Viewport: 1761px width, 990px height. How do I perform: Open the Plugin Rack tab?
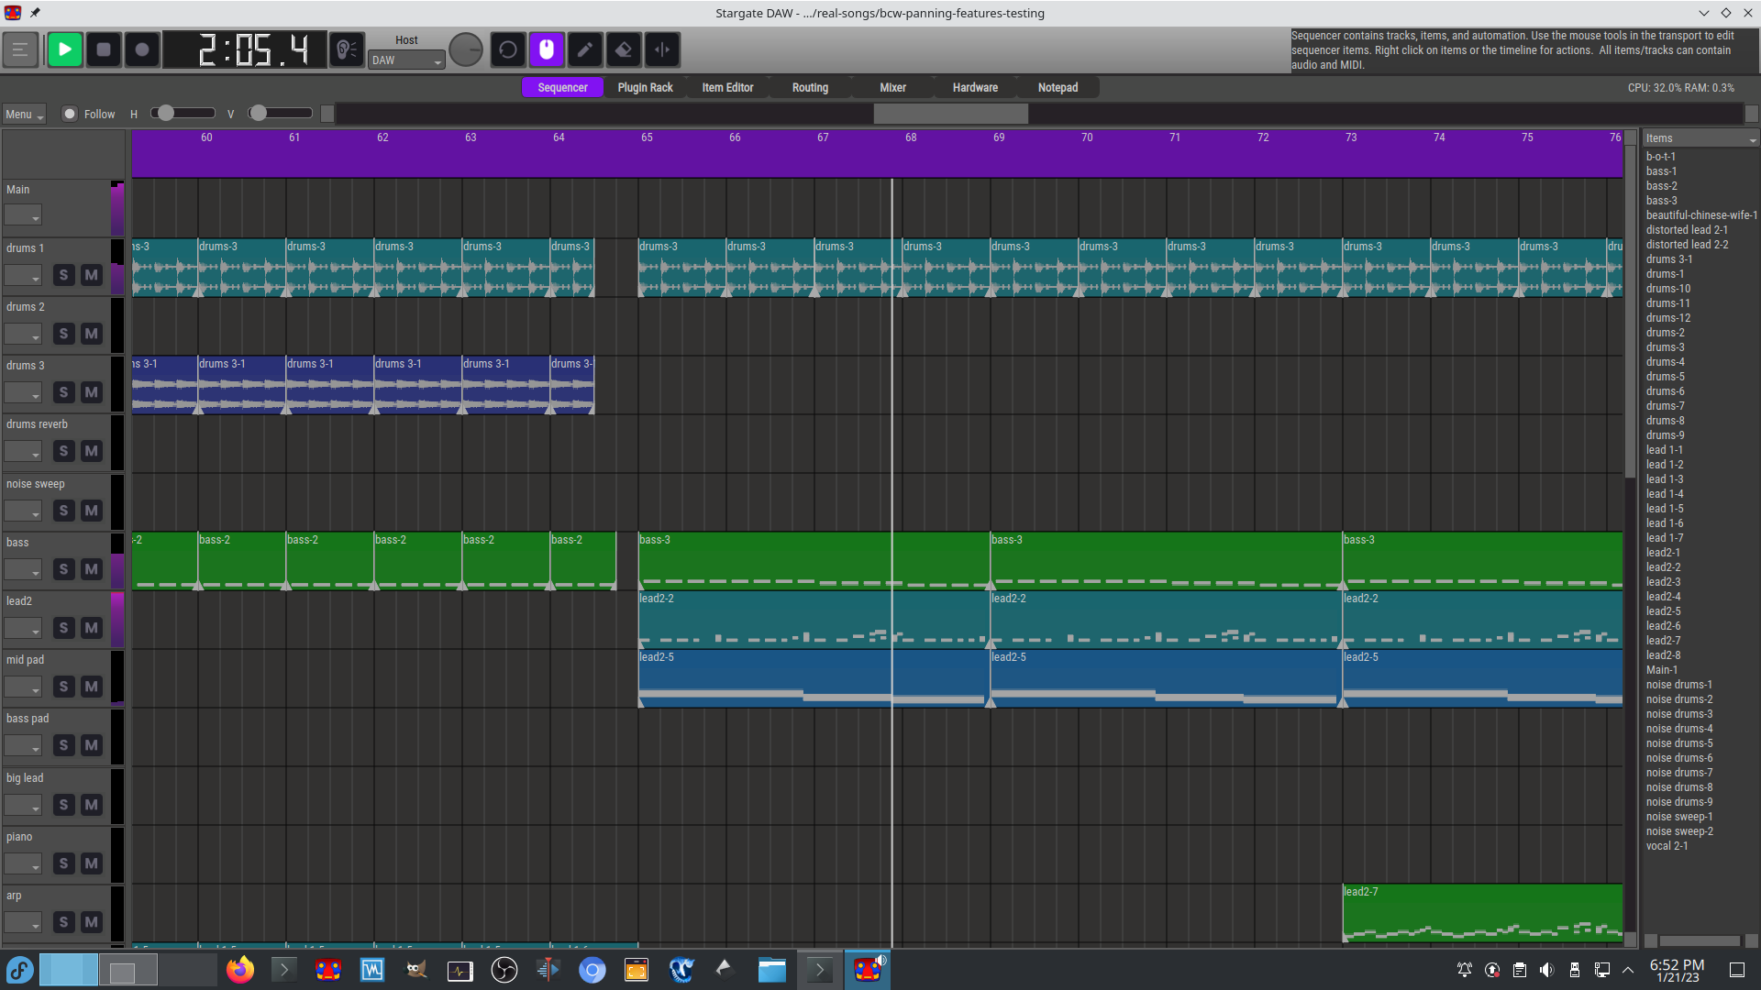(644, 86)
